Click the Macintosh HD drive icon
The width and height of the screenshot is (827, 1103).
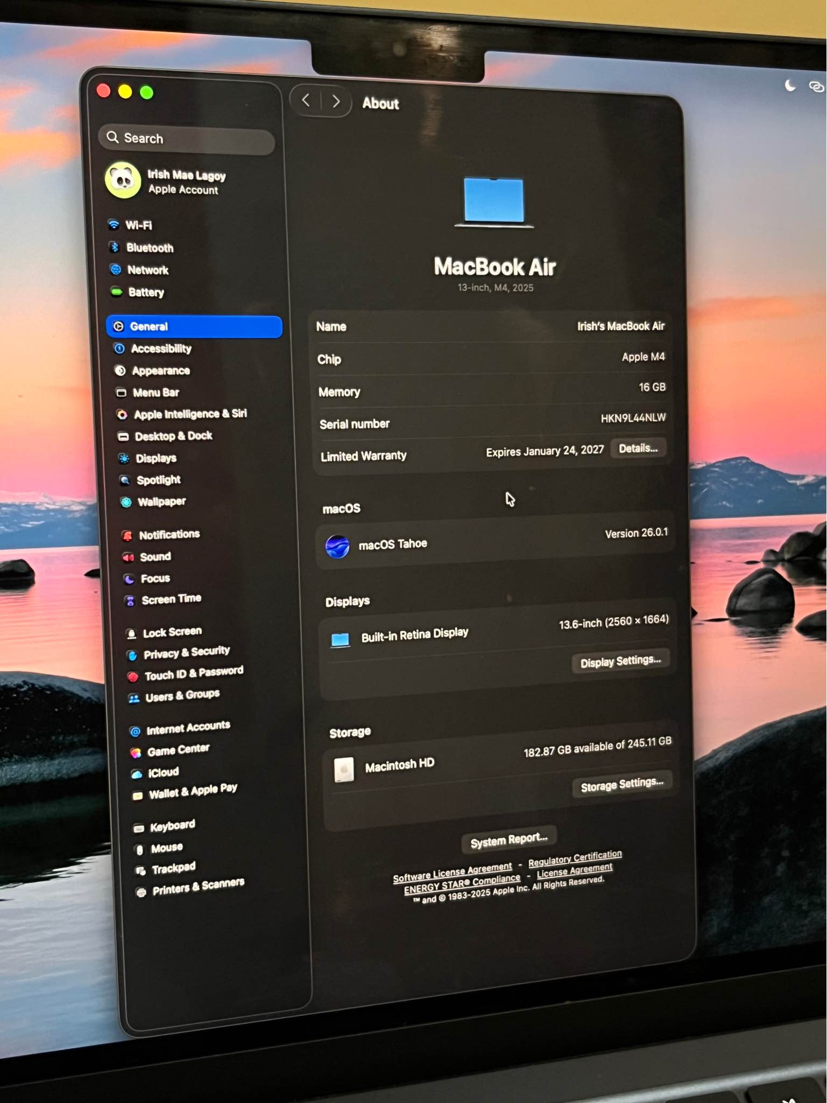(x=344, y=770)
